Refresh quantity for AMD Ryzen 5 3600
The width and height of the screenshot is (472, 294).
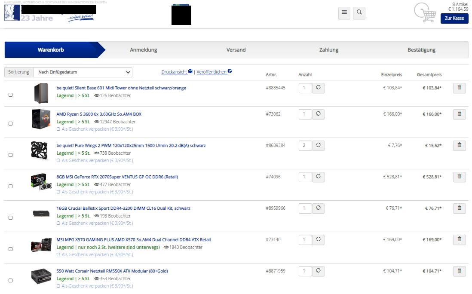pos(318,114)
